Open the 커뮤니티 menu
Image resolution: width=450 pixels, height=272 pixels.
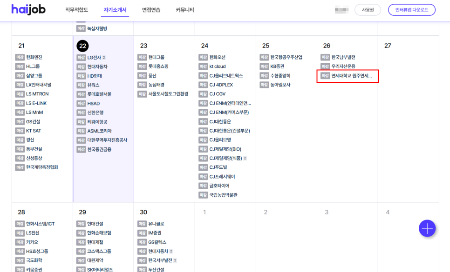click(185, 10)
